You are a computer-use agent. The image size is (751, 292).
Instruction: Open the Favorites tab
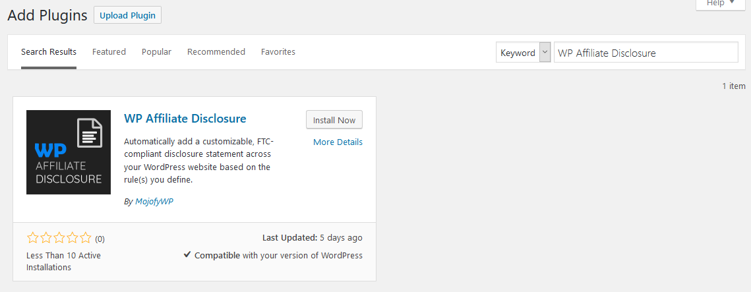click(x=278, y=51)
